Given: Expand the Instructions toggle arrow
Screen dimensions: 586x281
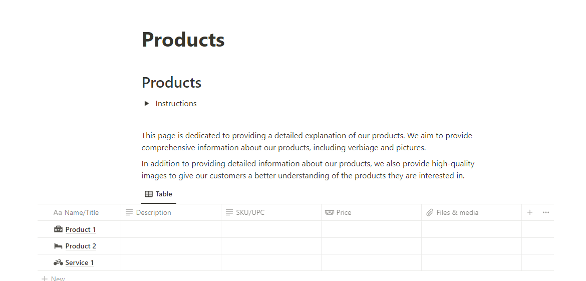Looking at the screenshot, I should [x=147, y=104].
